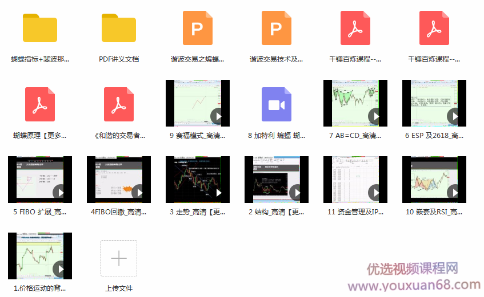Open the 8 加特利 蝙蝠 video file icon
The width and height of the screenshot is (484, 297).
[277, 104]
